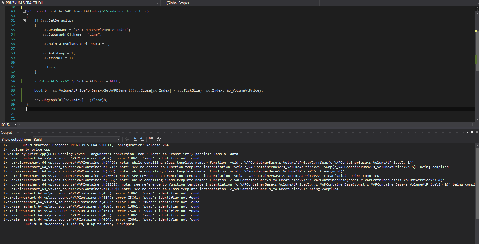Open the Output window position menu arrow

pyautogui.click(x=467, y=132)
